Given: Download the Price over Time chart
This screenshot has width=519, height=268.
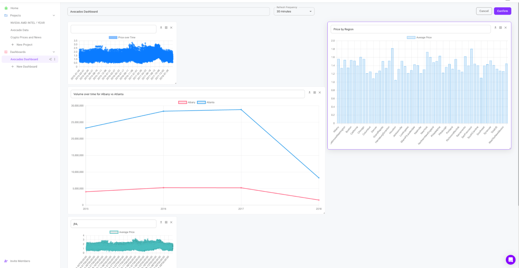Looking at the screenshot, I should click(161, 27).
